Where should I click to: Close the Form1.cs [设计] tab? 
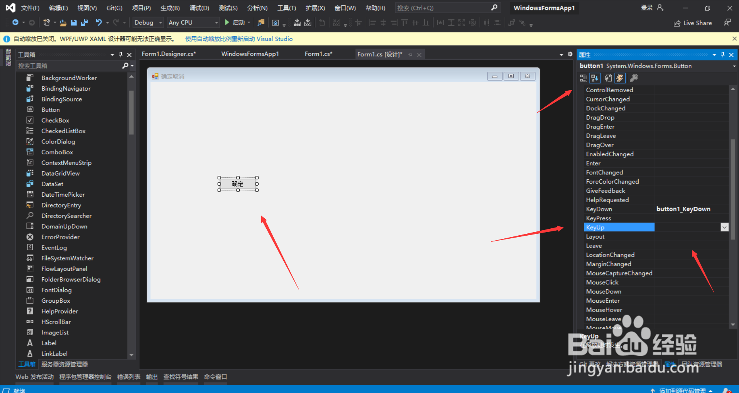pos(419,55)
